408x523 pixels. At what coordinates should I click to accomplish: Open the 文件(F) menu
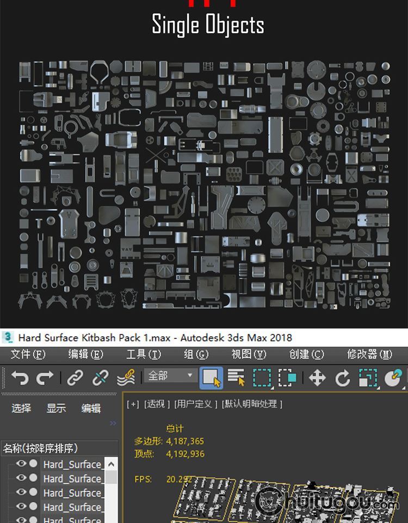pos(28,354)
